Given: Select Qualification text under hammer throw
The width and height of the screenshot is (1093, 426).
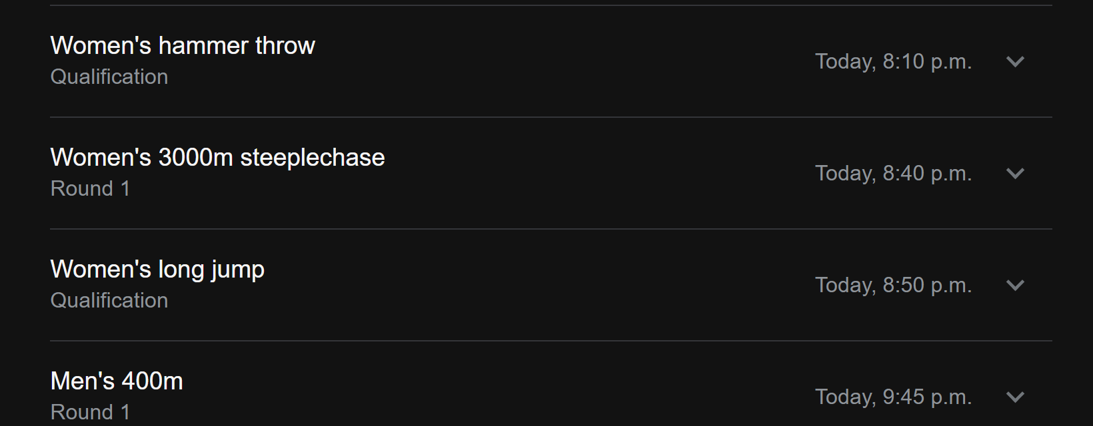Looking at the screenshot, I should click(109, 77).
